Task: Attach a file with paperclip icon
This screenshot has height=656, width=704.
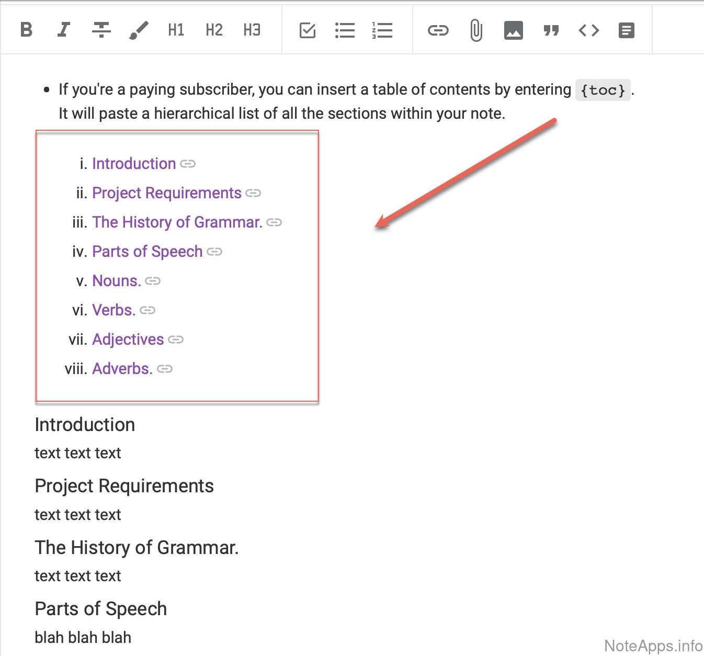Action: (x=476, y=30)
